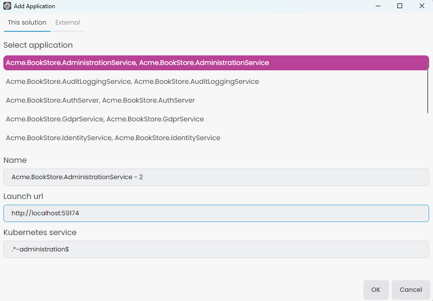Select the This solution tab
The width and height of the screenshot is (433, 301).
click(26, 22)
